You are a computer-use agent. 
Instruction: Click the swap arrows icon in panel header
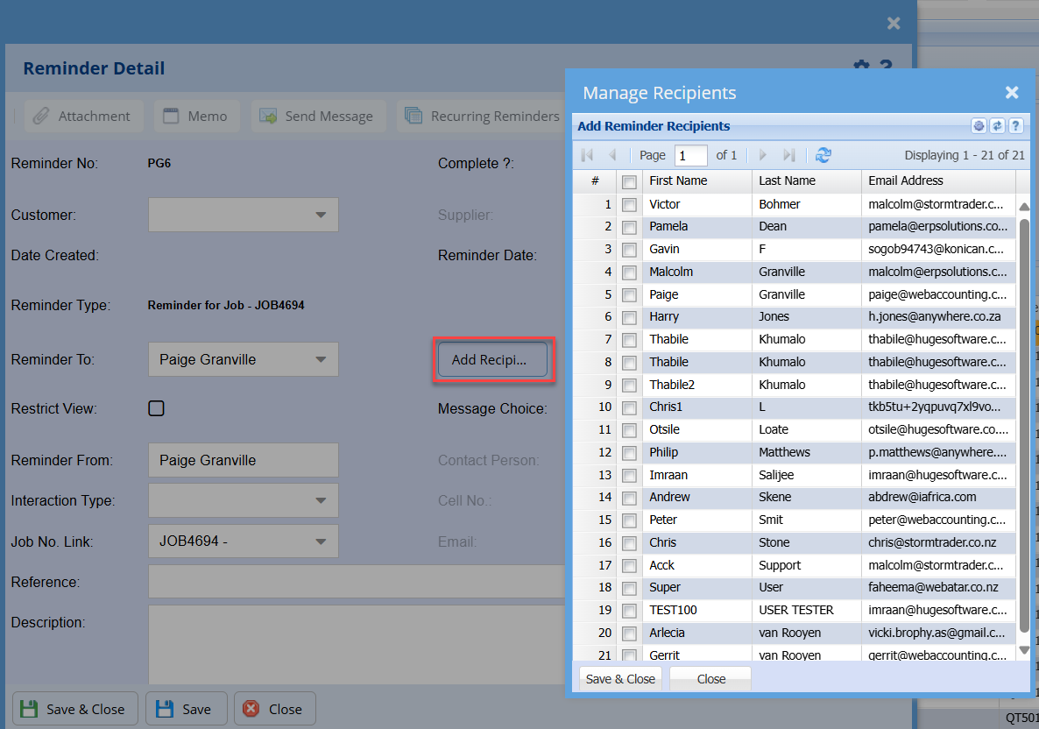(x=997, y=126)
